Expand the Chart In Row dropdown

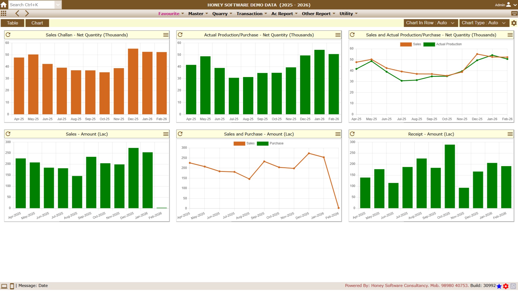tap(430, 23)
